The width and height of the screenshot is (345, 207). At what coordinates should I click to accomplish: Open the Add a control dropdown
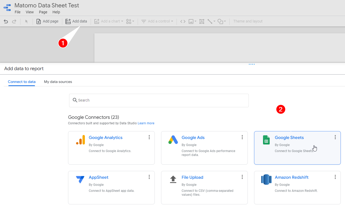(157, 21)
